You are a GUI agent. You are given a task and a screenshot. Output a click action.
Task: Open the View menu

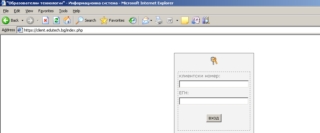tap(29, 11)
